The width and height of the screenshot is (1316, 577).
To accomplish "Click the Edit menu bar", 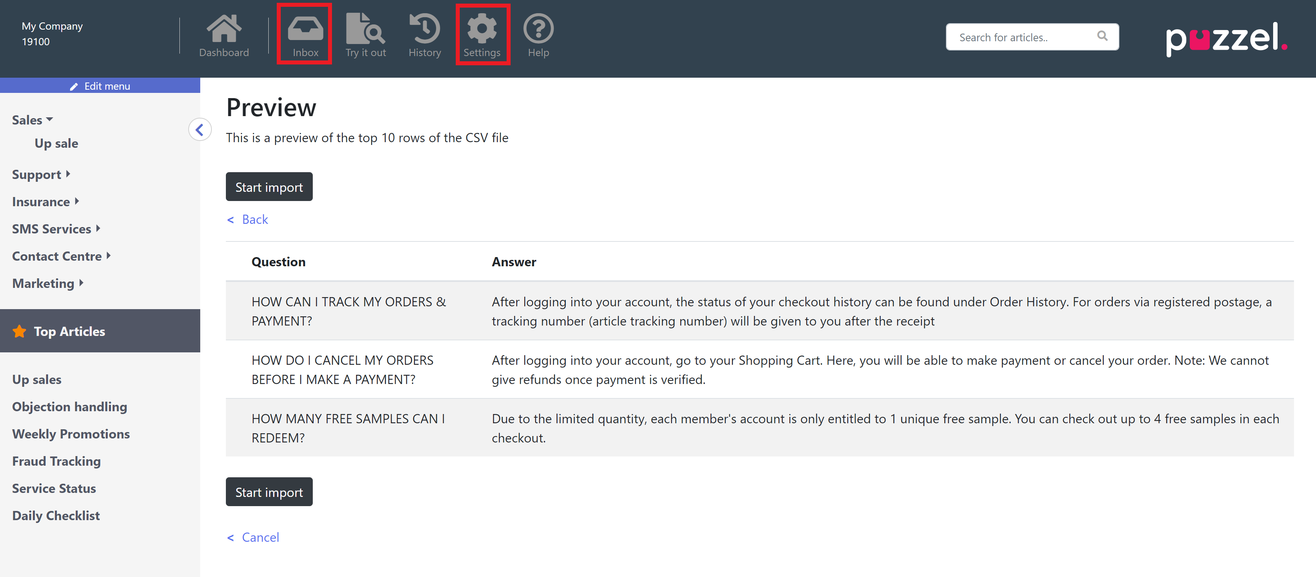I will pos(100,86).
